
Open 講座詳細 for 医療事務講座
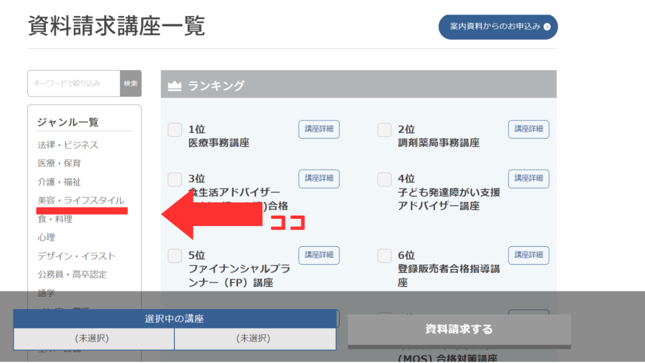[319, 129]
